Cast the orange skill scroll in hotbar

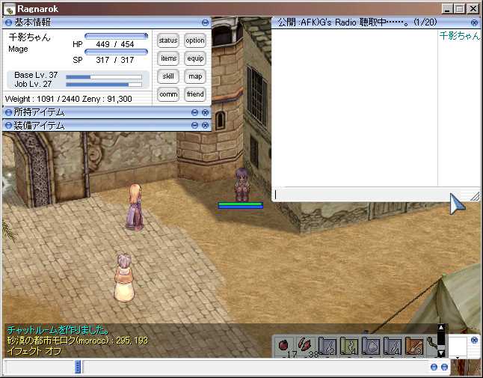tap(415, 346)
